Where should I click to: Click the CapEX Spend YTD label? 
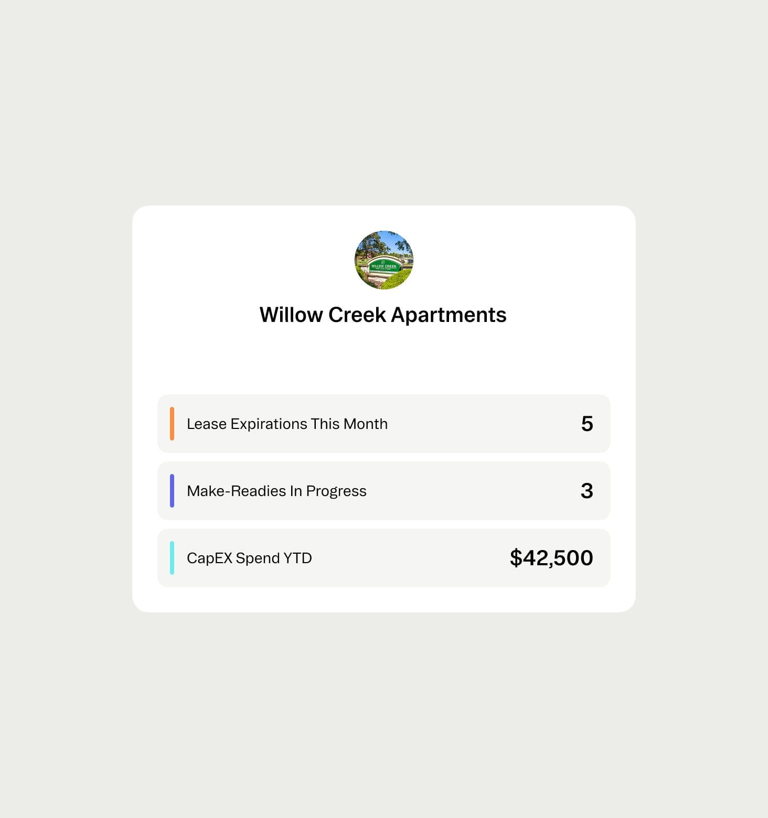pyautogui.click(x=249, y=557)
